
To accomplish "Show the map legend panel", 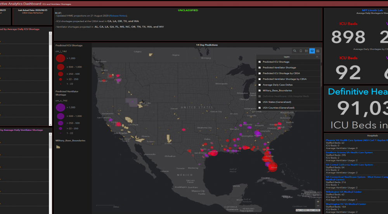I will click(x=307, y=51).
